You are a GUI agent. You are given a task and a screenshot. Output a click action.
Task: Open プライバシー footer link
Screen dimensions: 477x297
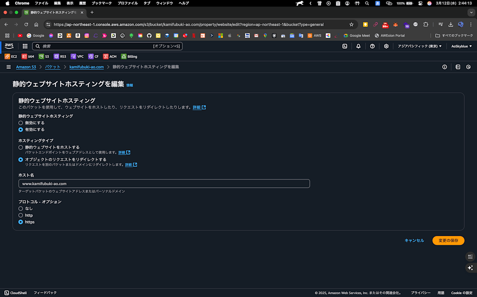coord(421,293)
